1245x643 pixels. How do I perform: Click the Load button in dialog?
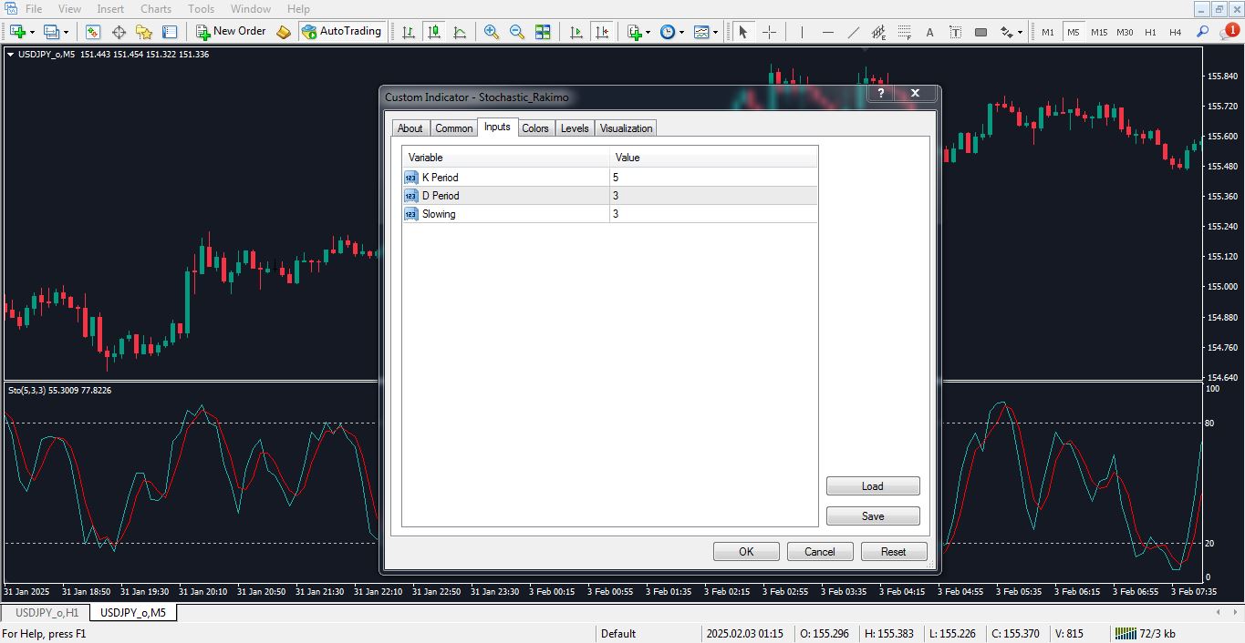873,486
